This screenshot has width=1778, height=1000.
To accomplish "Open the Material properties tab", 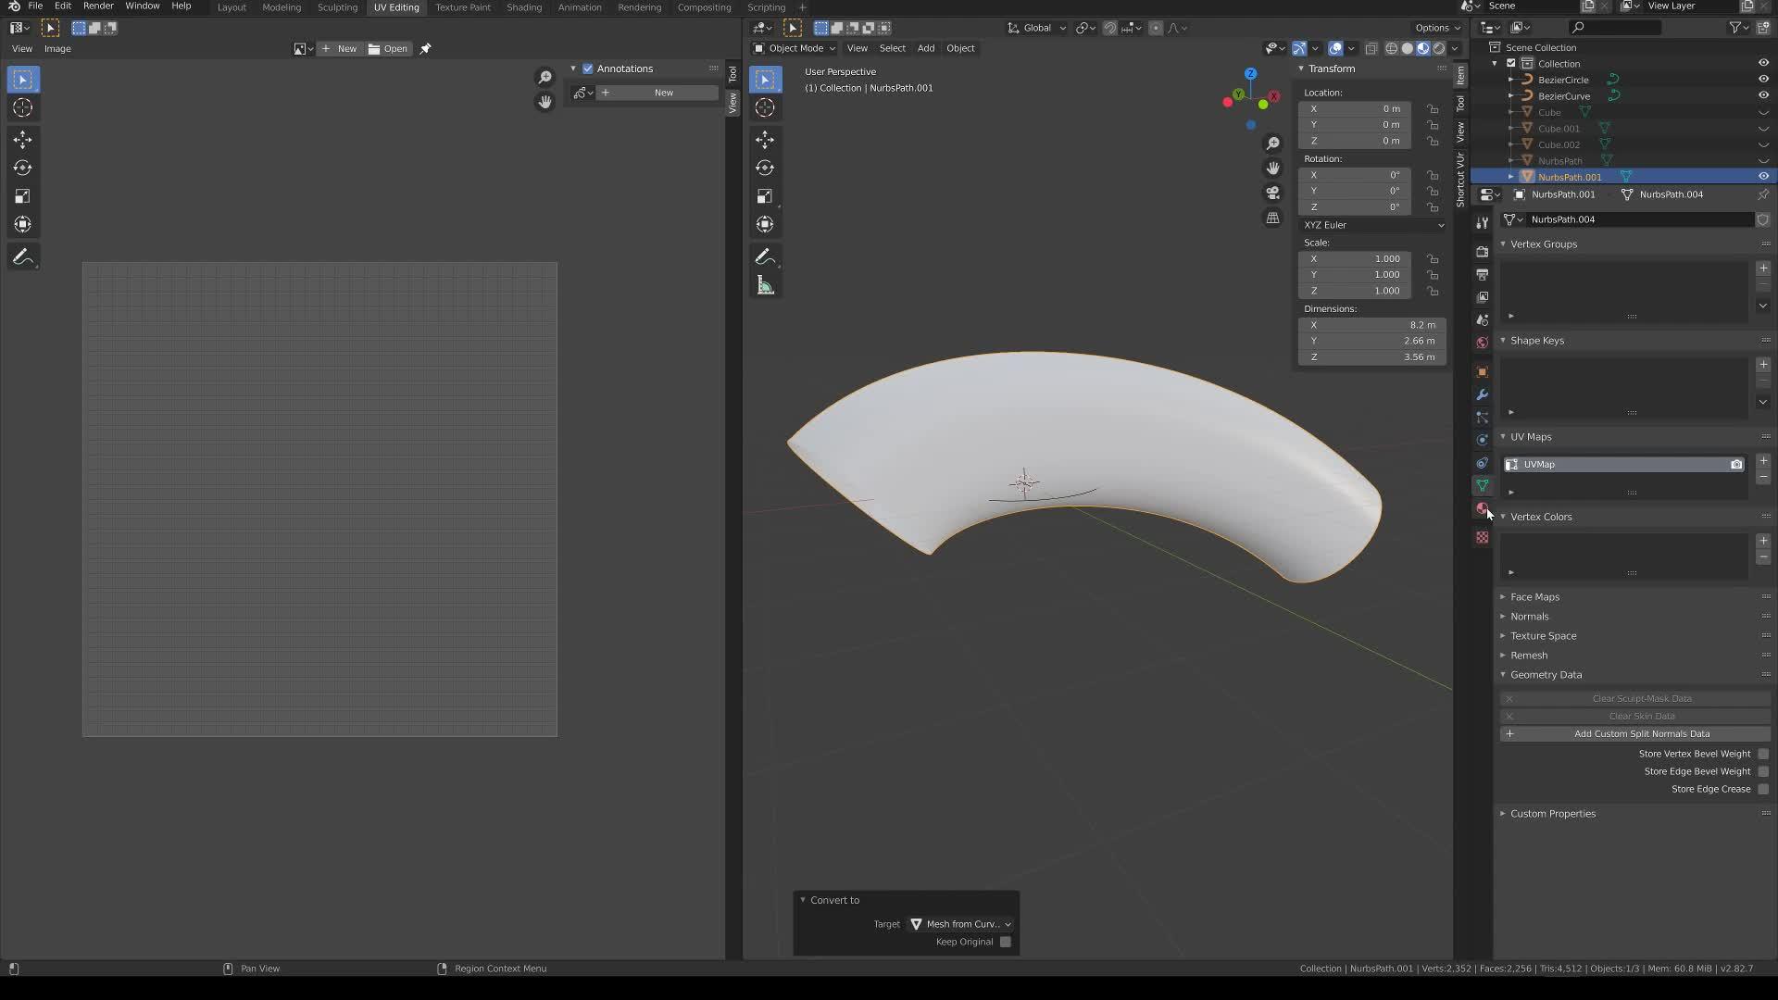I will pyautogui.click(x=1483, y=508).
